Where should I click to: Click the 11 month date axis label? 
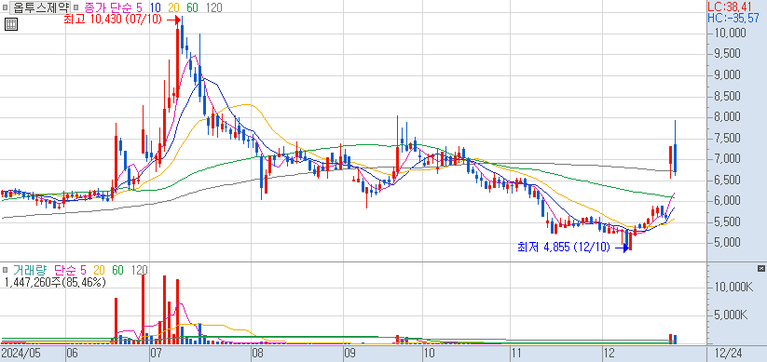click(x=516, y=353)
